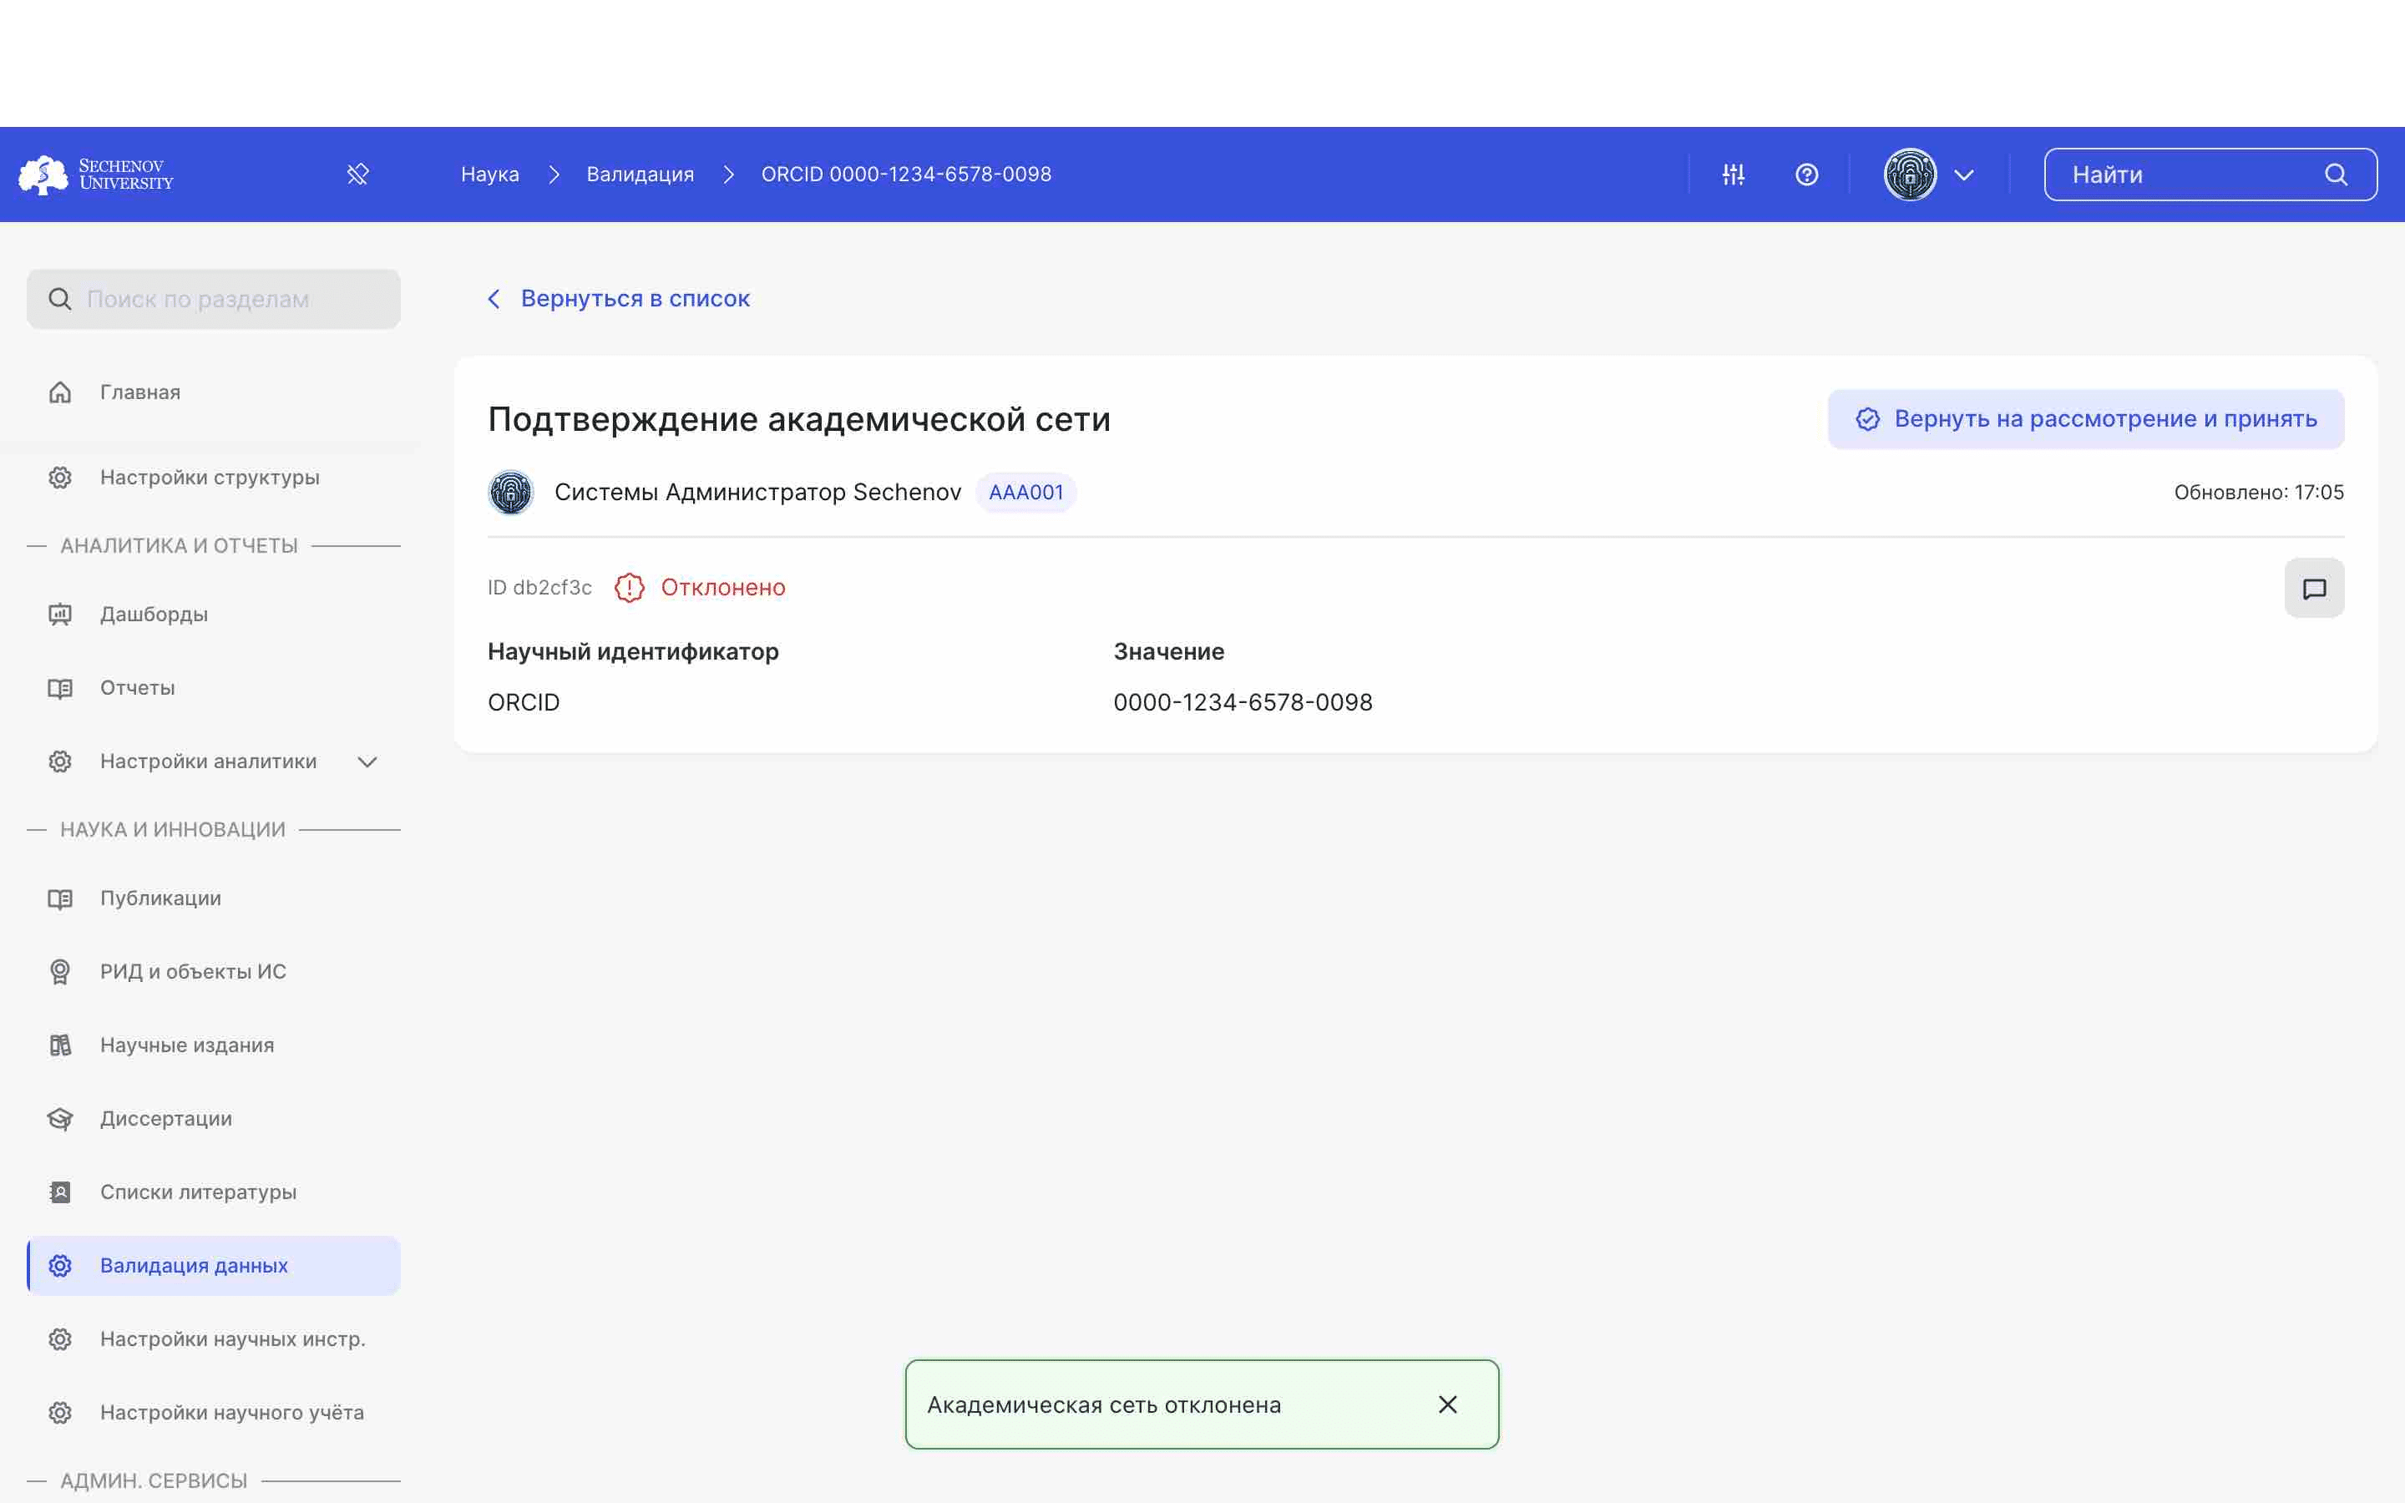The image size is (2405, 1503).
Task: Click the sidebar search magnifier icon
Action: point(59,299)
